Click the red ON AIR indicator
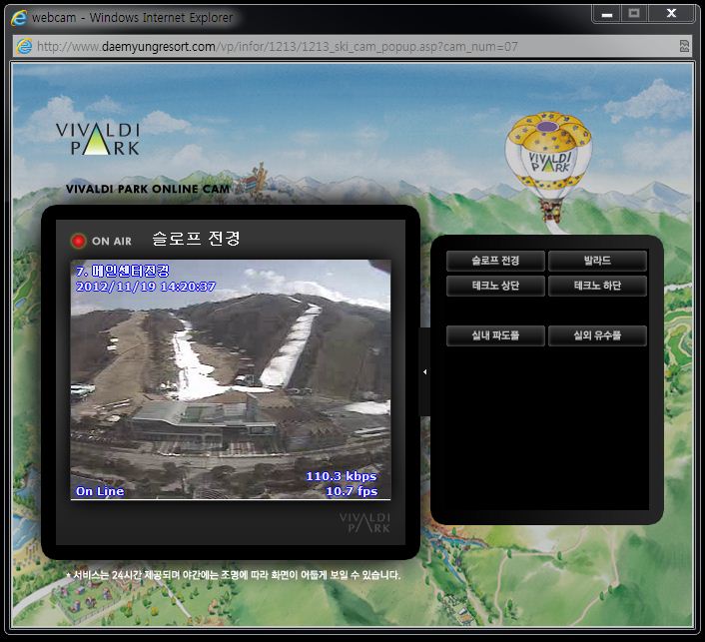 coord(79,241)
